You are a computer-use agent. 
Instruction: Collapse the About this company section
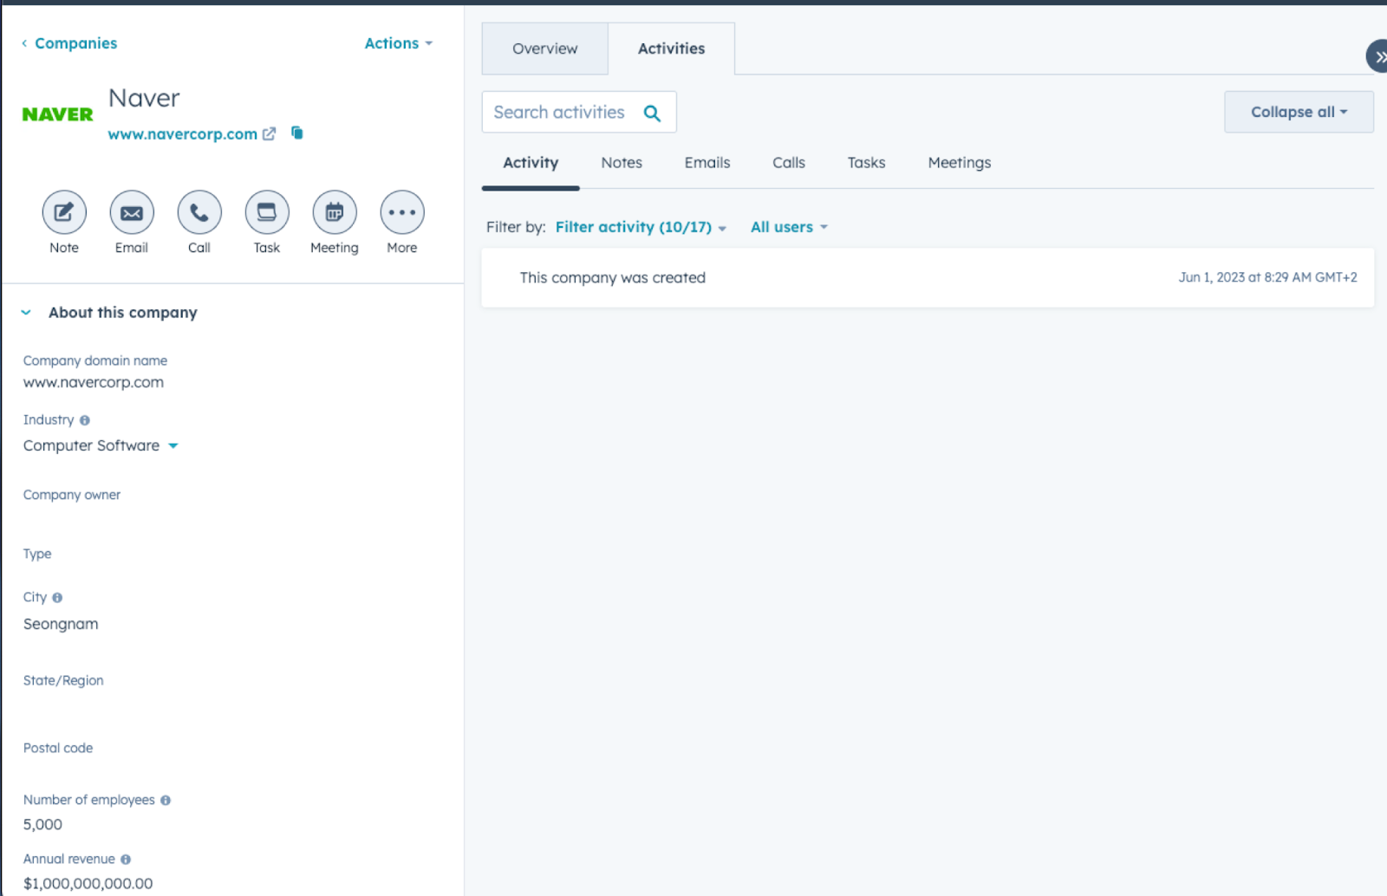(25, 312)
